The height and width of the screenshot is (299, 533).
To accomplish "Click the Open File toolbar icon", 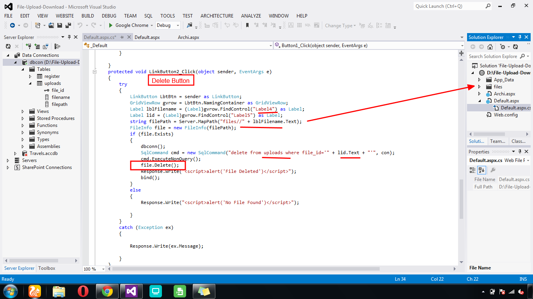I will tap(51, 25).
